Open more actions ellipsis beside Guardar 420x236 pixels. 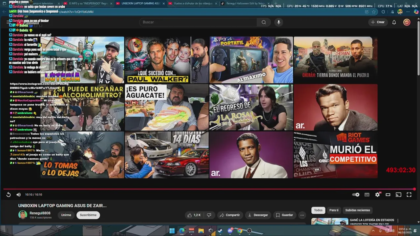coord(302,215)
